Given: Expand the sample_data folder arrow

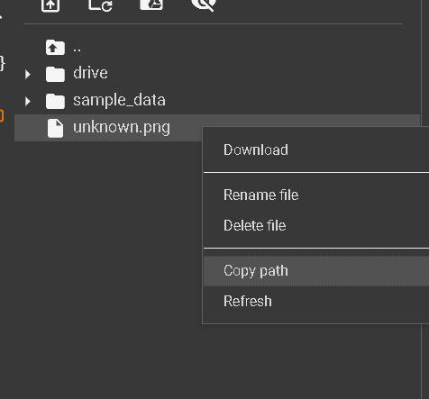Looking at the screenshot, I should [28, 101].
